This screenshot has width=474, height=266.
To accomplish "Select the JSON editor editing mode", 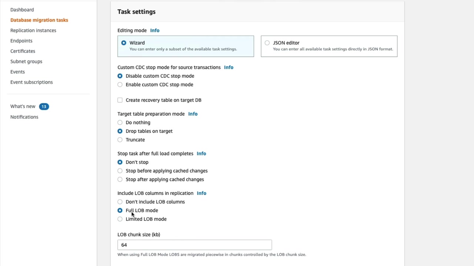I will (x=267, y=43).
